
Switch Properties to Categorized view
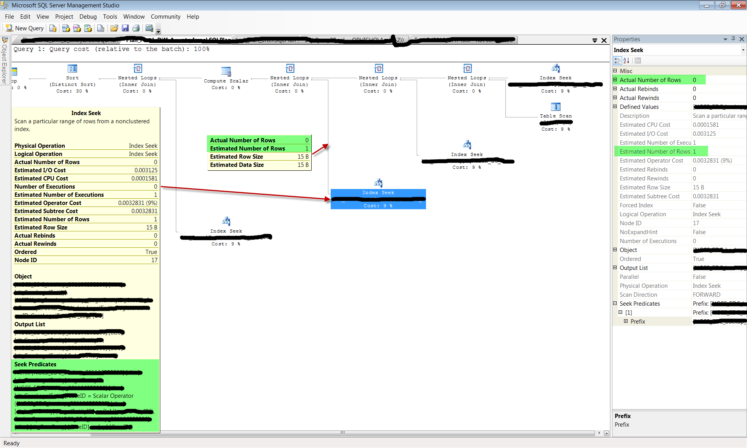coord(617,61)
